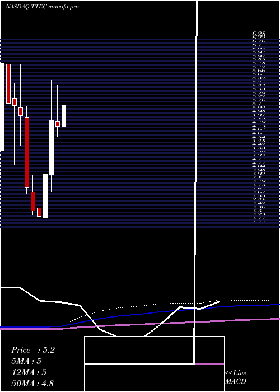This screenshot has height=392, width=280.
Task: Click the '50MA : 4.8' value
Action: tap(32, 384)
